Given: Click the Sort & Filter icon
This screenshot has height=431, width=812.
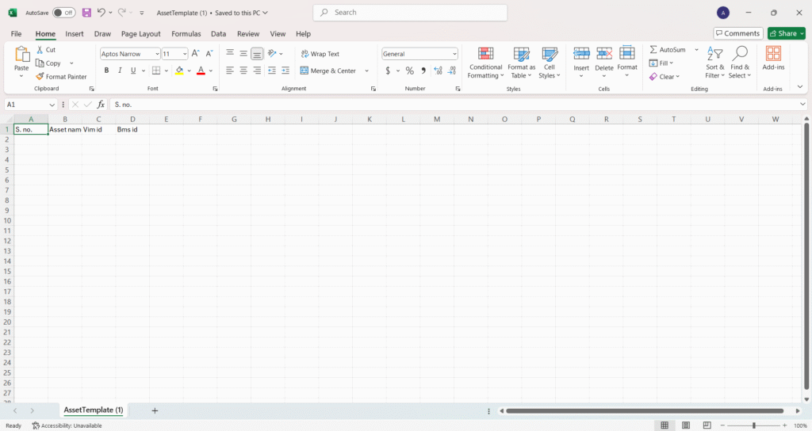Looking at the screenshot, I should click(714, 54).
